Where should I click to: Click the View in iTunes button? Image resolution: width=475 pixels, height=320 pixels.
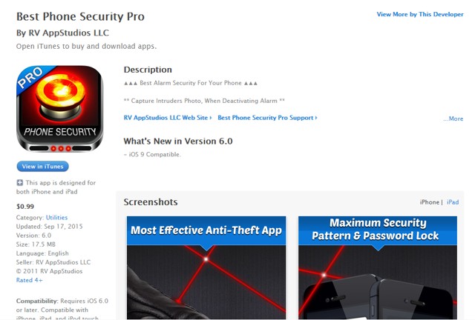point(43,167)
